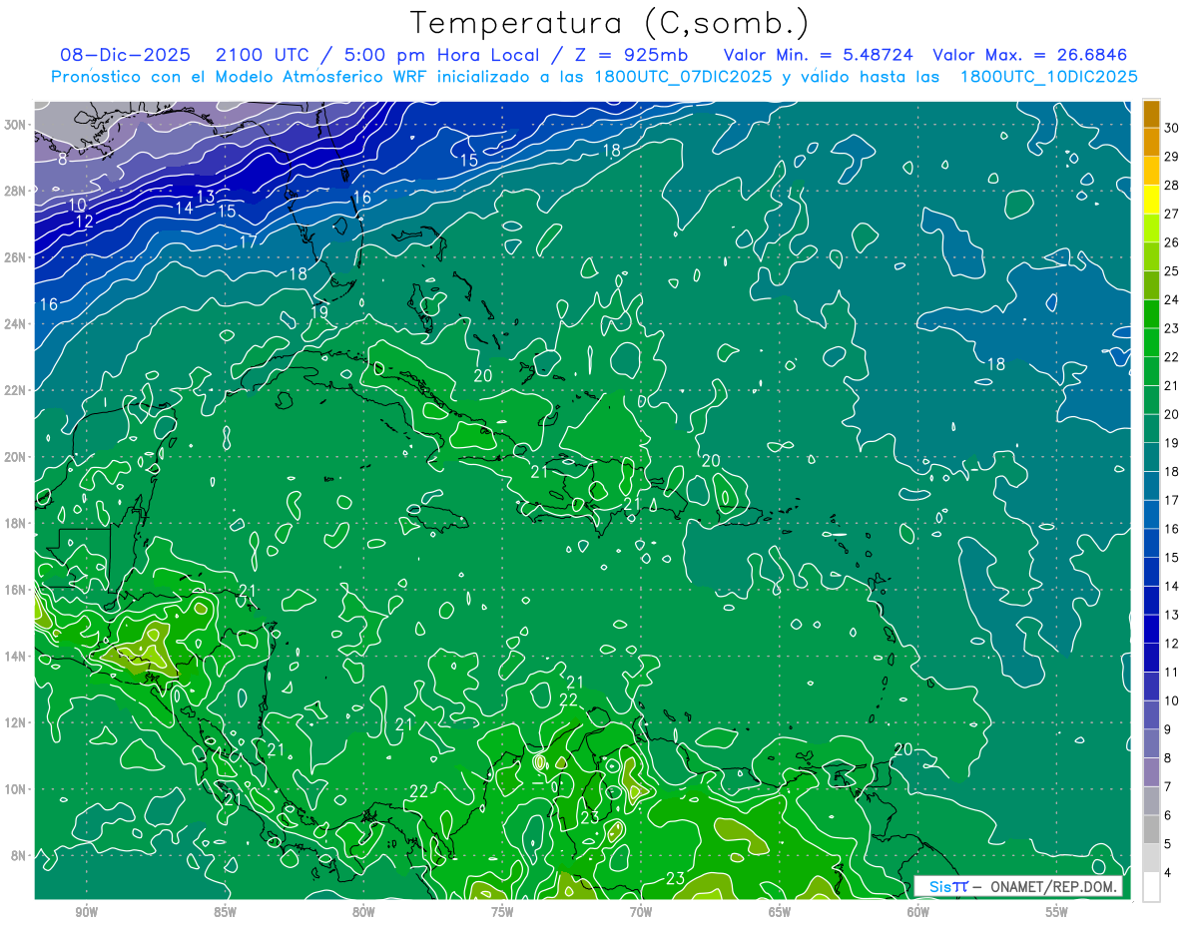This screenshot has height=925, width=1198.
Task: Click the 30N latitude label
Action: (16, 125)
